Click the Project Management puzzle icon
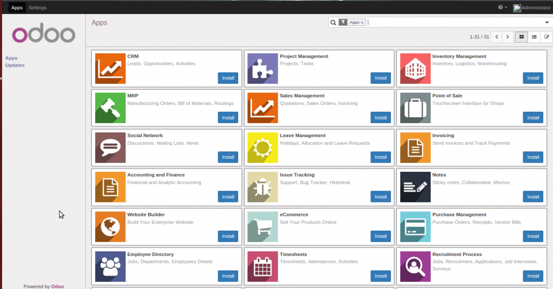Image resolution: width=553 pixels, height=289 pixels. [x=262, y=69]
